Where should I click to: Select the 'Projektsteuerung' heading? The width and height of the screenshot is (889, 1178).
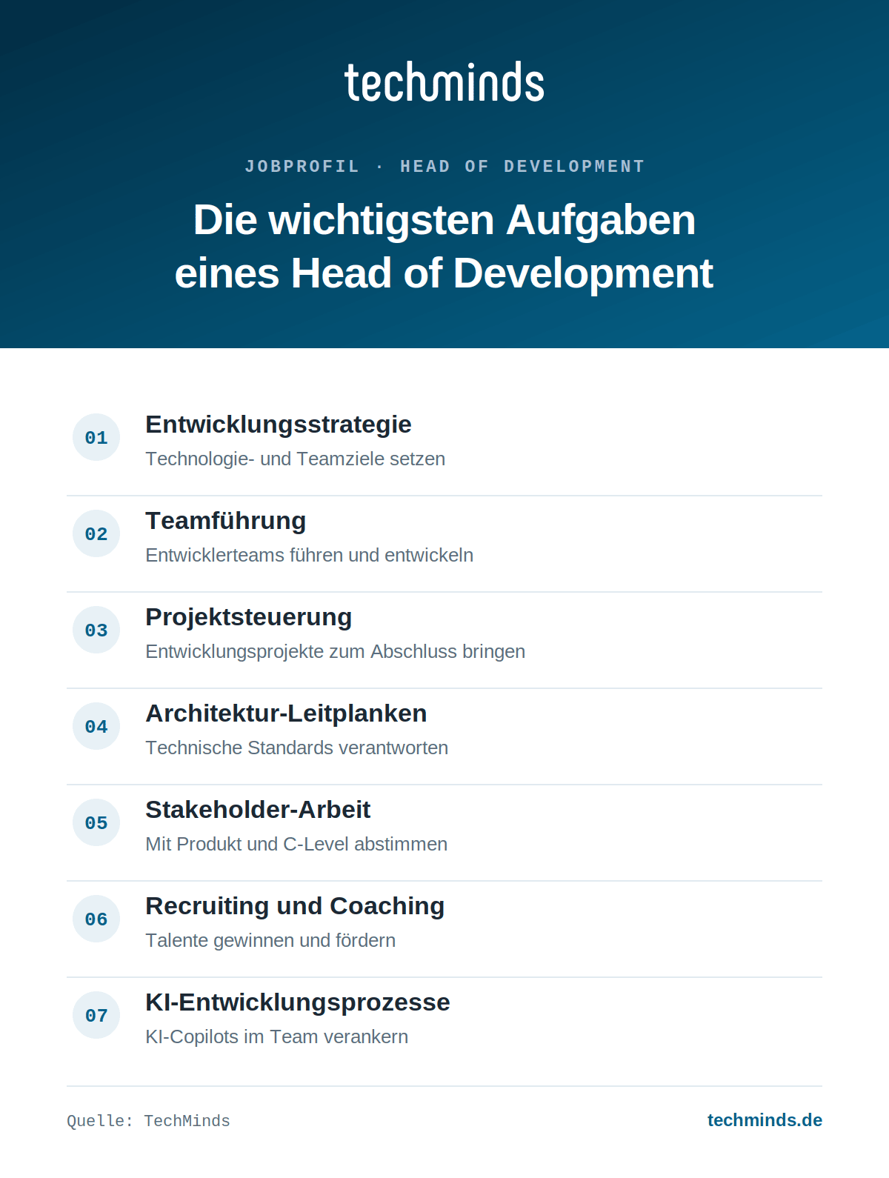(x=249, y=617)
